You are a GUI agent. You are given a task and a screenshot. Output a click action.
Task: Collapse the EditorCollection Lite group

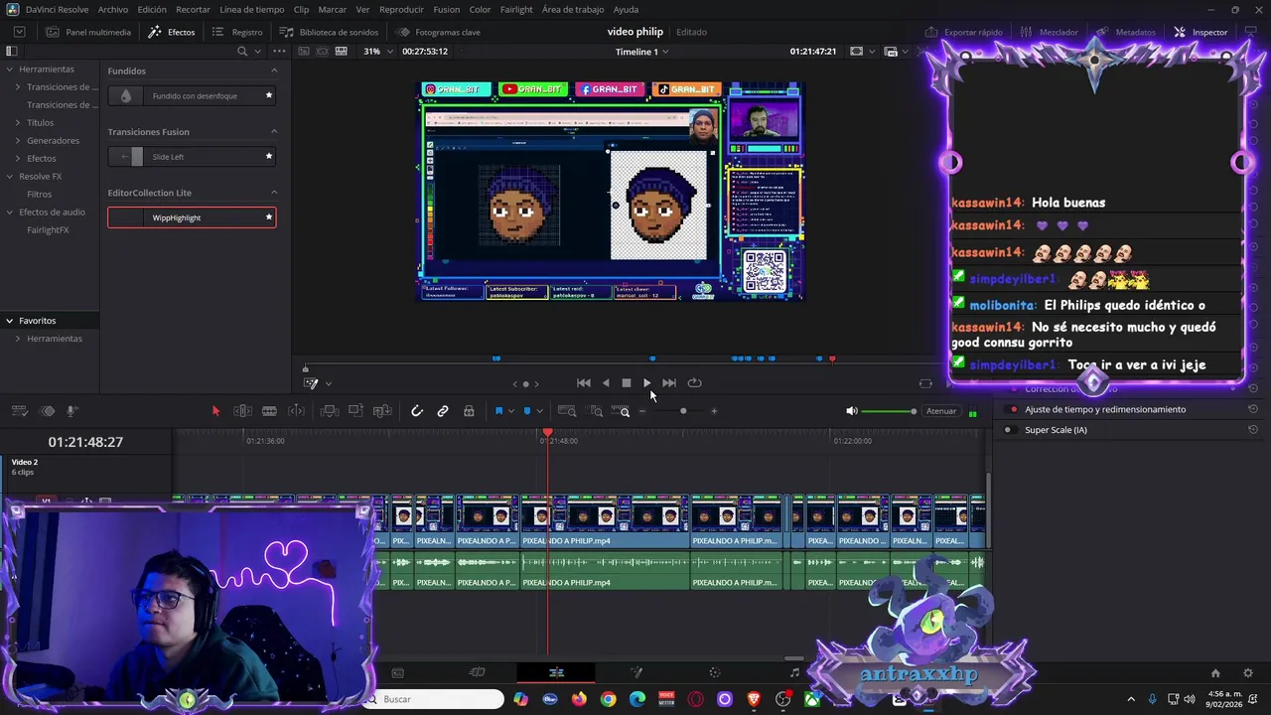[274, 193]
